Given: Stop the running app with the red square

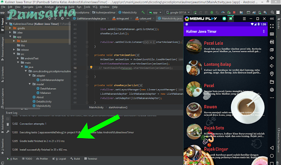Looking at the screenshot, I should pos(234,12).
